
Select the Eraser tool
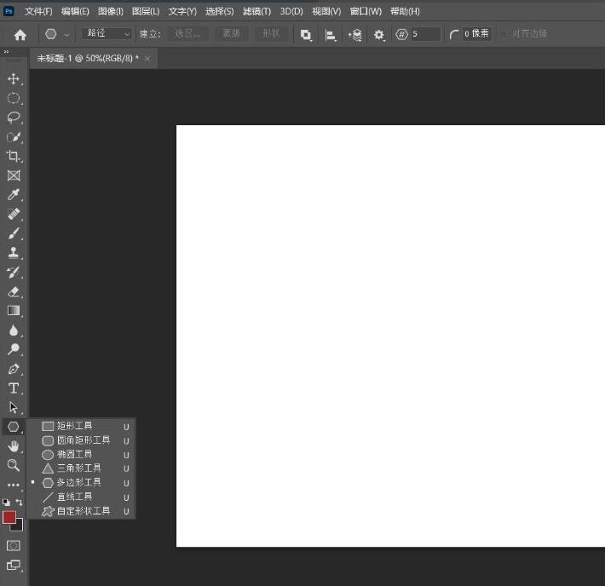click(x=14, y=291)
